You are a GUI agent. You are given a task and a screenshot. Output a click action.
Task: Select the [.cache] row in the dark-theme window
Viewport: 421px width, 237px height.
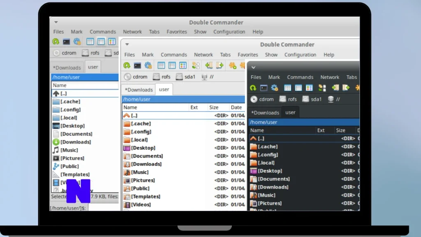click(305, 147)
